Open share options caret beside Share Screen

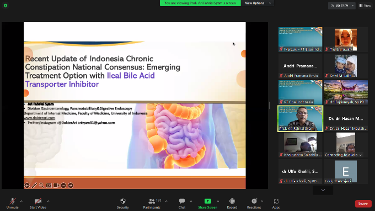click(x=218, y=201)
